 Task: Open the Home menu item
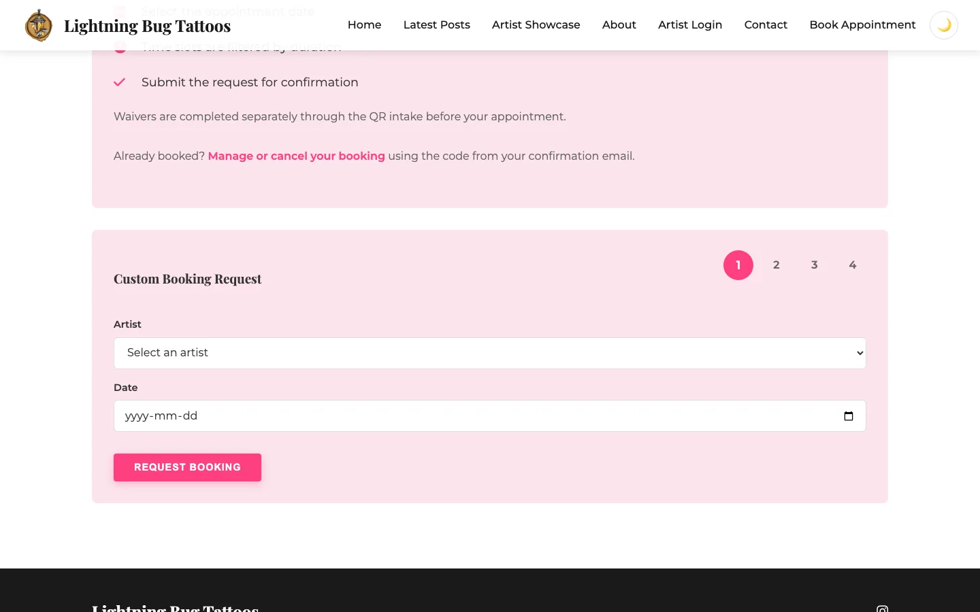[x=364, y=25]
